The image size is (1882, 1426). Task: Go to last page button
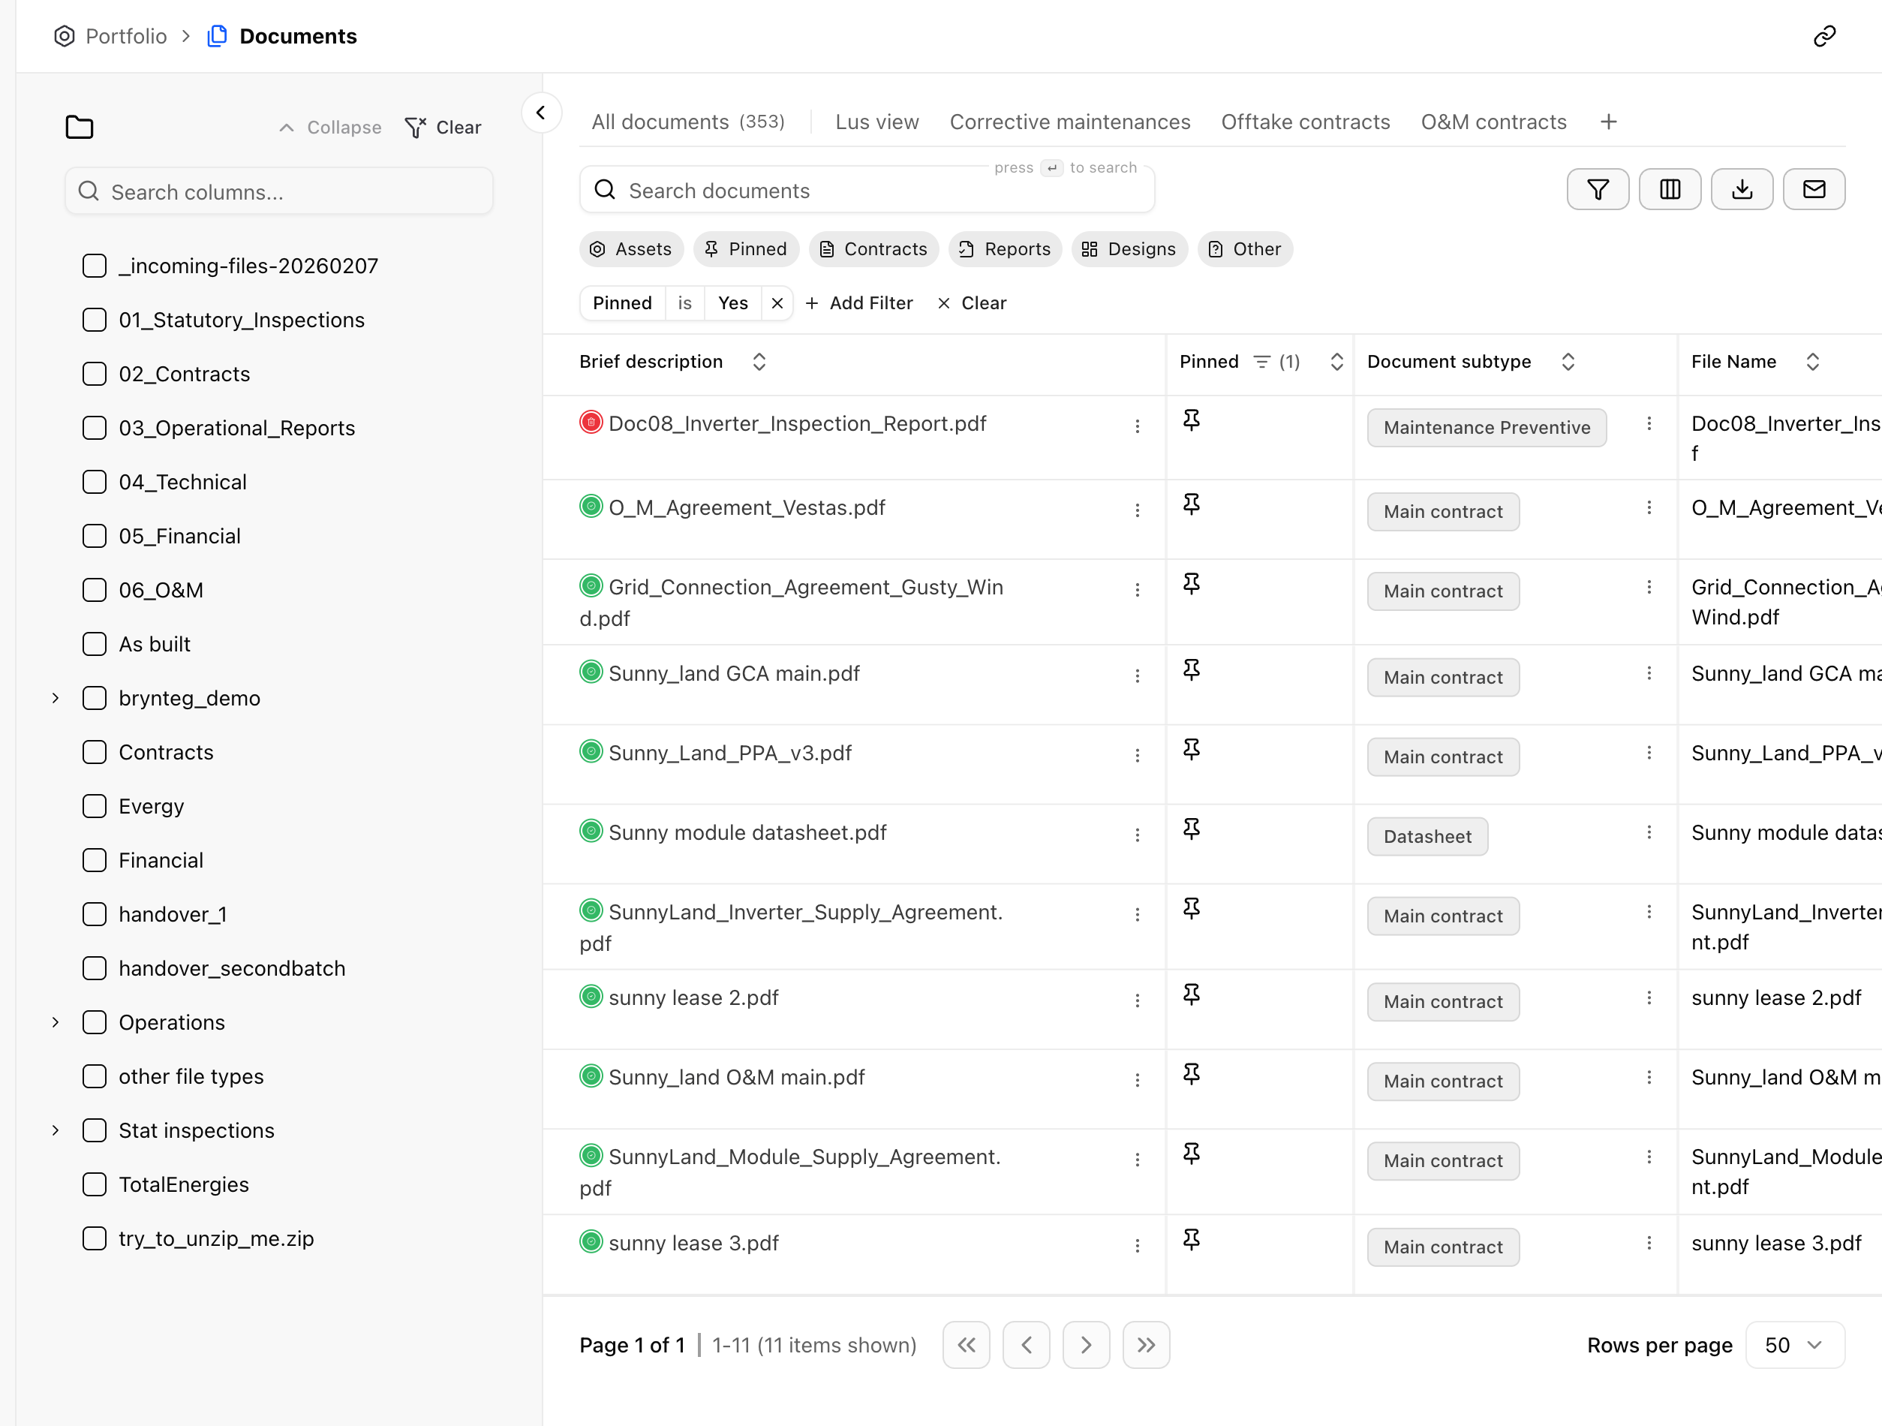point(1146,1344)
